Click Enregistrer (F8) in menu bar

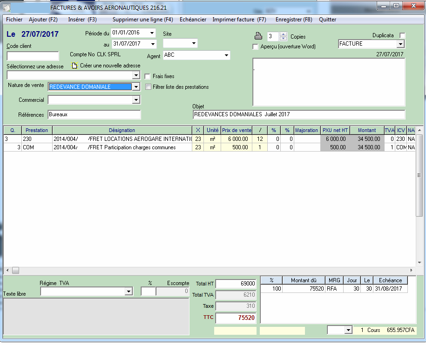coord(293,20)
